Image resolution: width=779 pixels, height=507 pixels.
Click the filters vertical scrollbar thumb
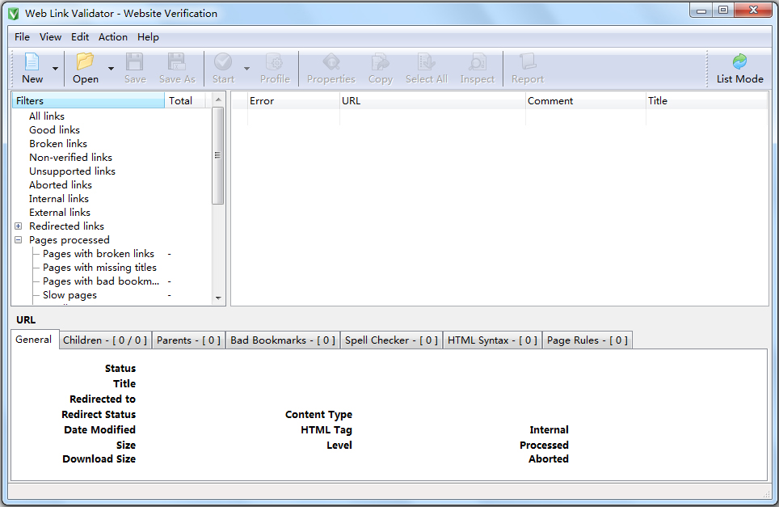click(x=217, y=155)
